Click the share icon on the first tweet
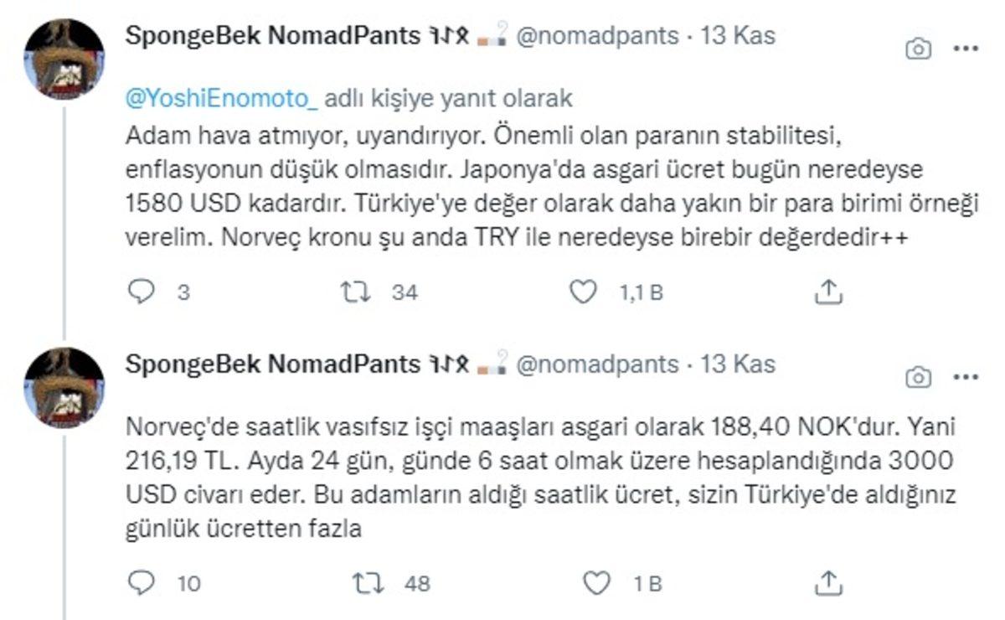Screen dimensions: 1005x620 point(830,292)
